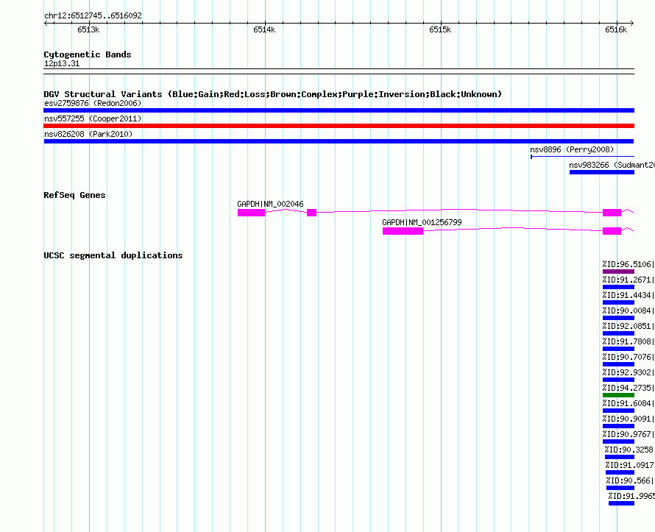Select the purple segmental duplication bar

[x=618, y=272]
